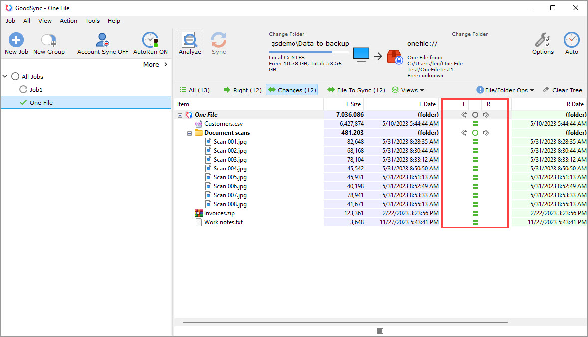Screen dimensions: 588x337
Task: Click the right One File storage icon
Action: coord(394,56)
